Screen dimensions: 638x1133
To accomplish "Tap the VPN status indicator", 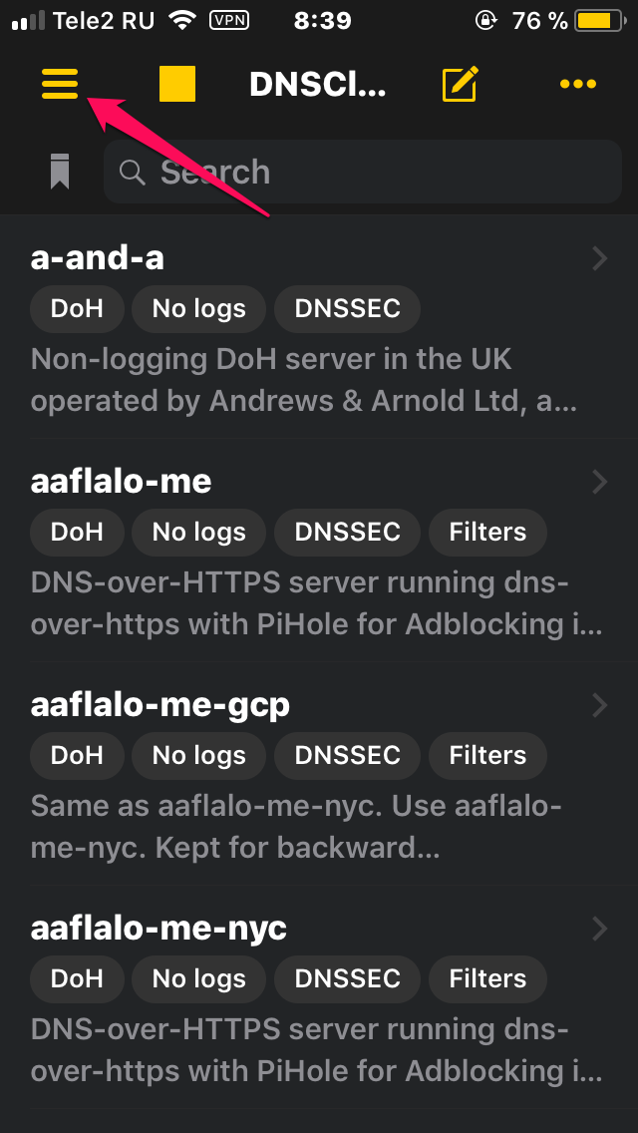I will click(229, 21).
